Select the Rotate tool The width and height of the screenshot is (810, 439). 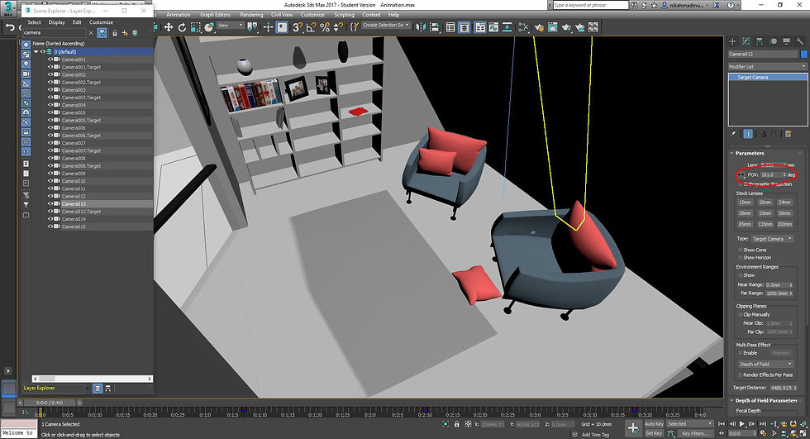point(182,27)
